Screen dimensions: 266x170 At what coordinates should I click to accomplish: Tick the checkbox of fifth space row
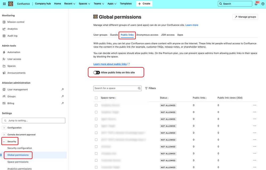click(x=96, y=133)
